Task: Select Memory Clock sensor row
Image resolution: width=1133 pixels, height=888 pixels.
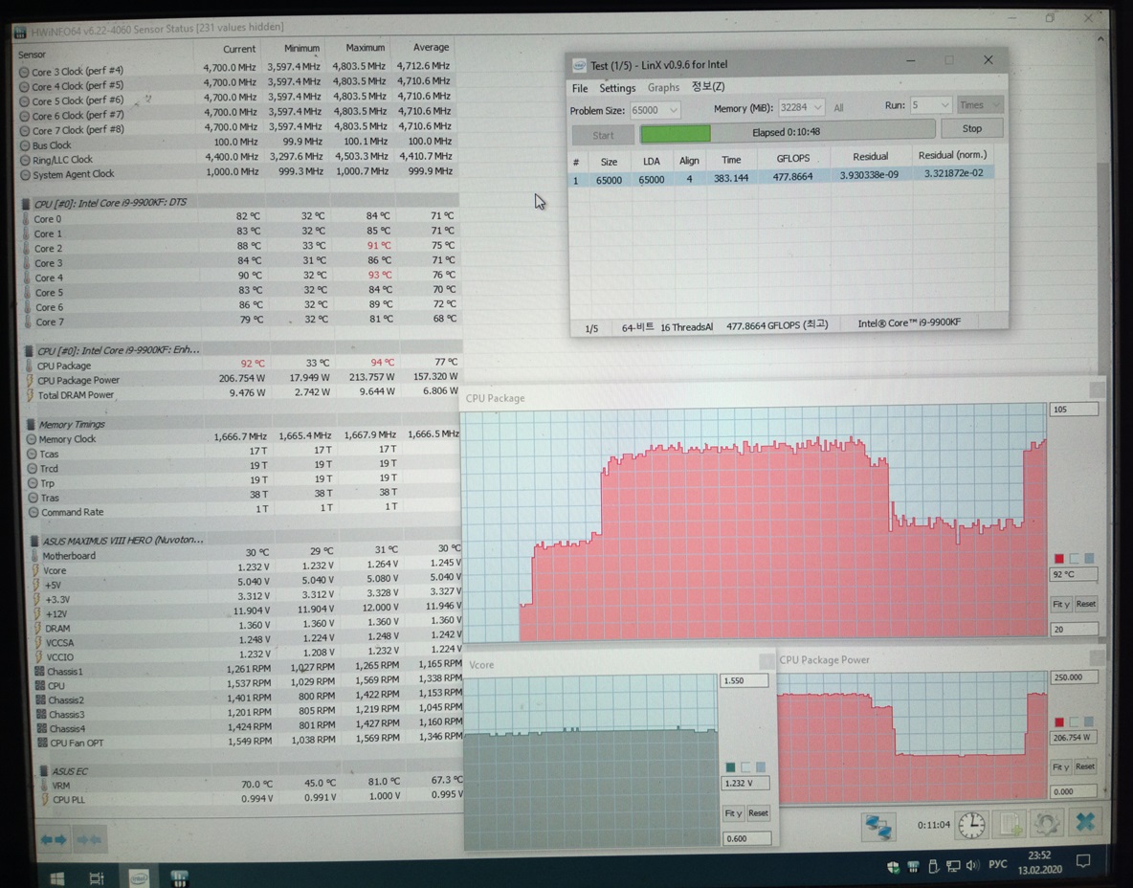Action: 242,437
